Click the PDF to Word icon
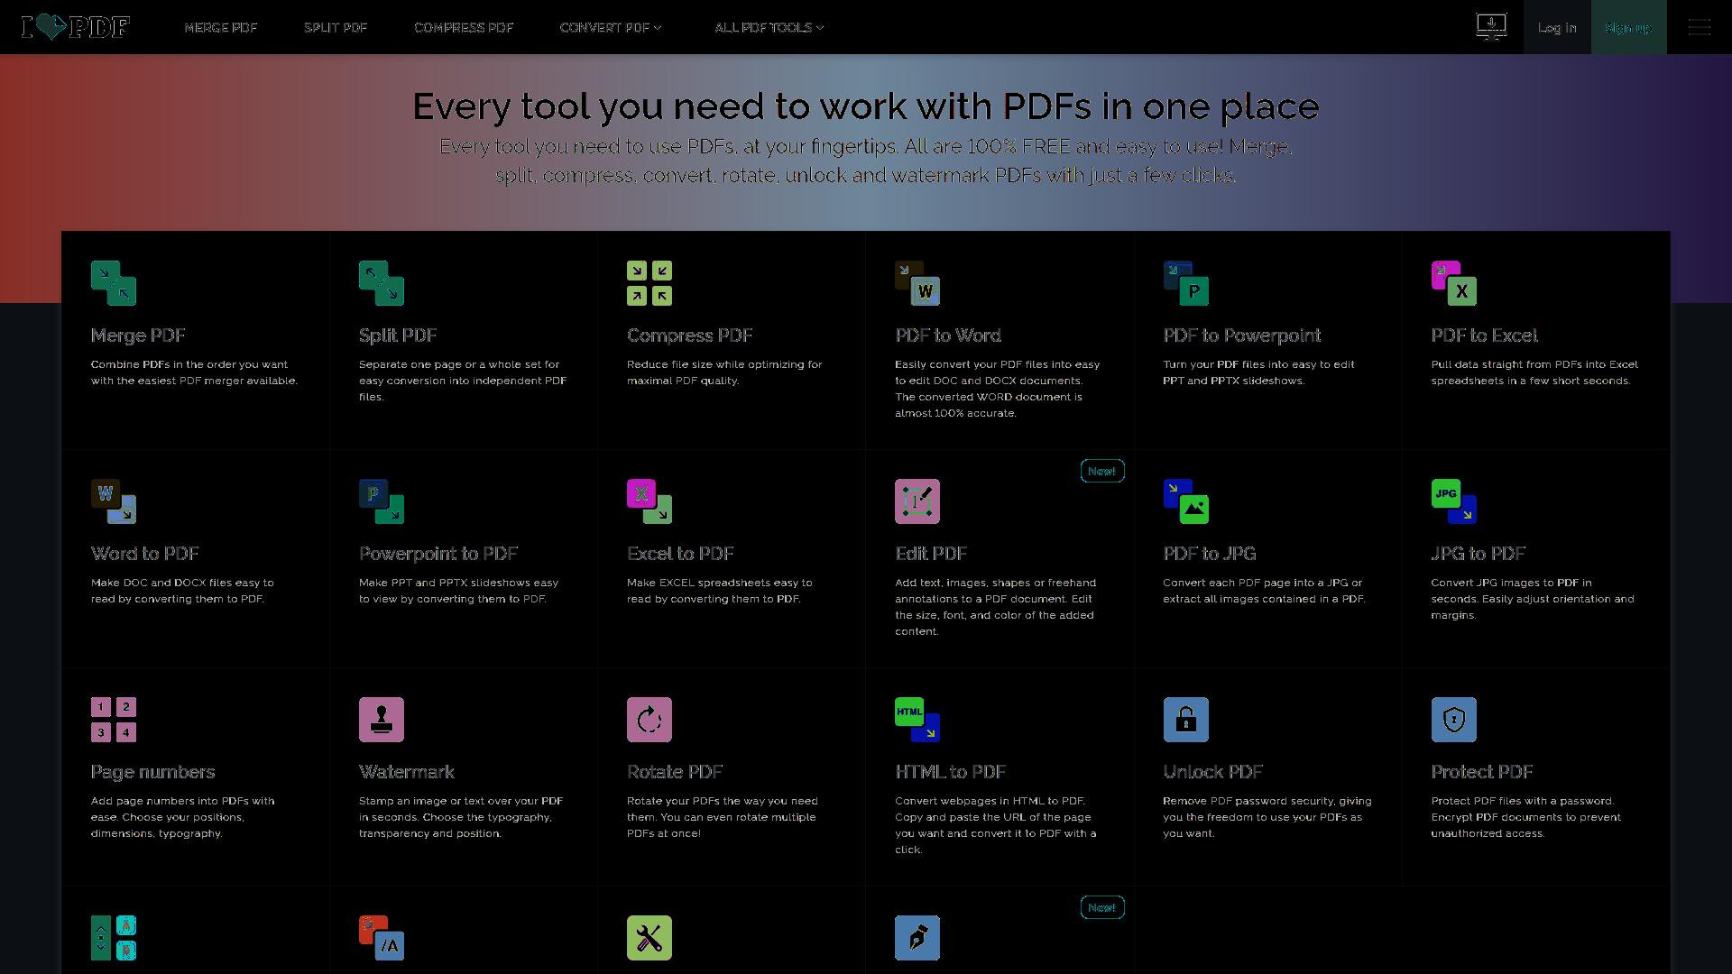The image size is (1732, 974). click(x=917, y=283)
